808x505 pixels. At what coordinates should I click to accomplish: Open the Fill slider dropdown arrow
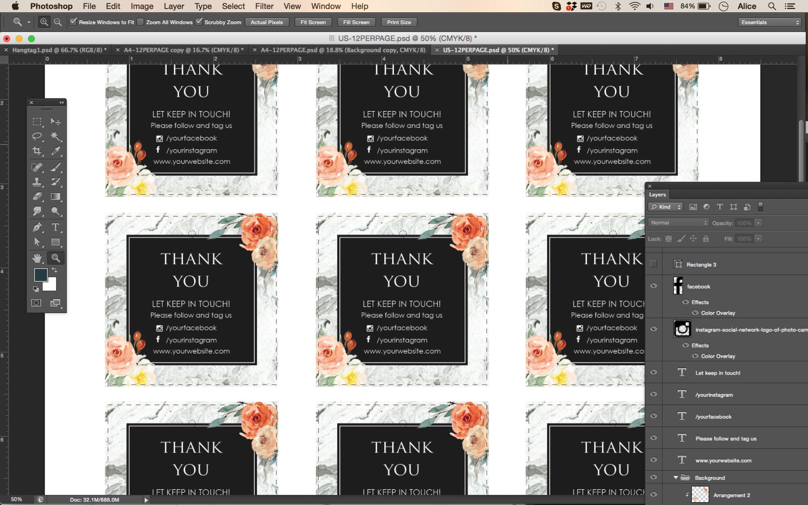pyautogui.click(x=758, y=239)
